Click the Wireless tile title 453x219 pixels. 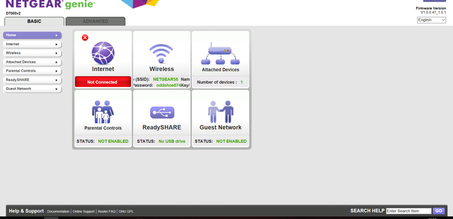coord(161,69)
